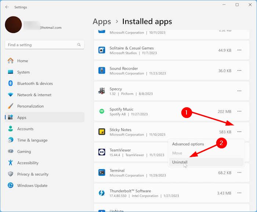The height and width of the screenshot is (212, 257).
Task: Click the Time & language clock icon
Action: (11, 140)
